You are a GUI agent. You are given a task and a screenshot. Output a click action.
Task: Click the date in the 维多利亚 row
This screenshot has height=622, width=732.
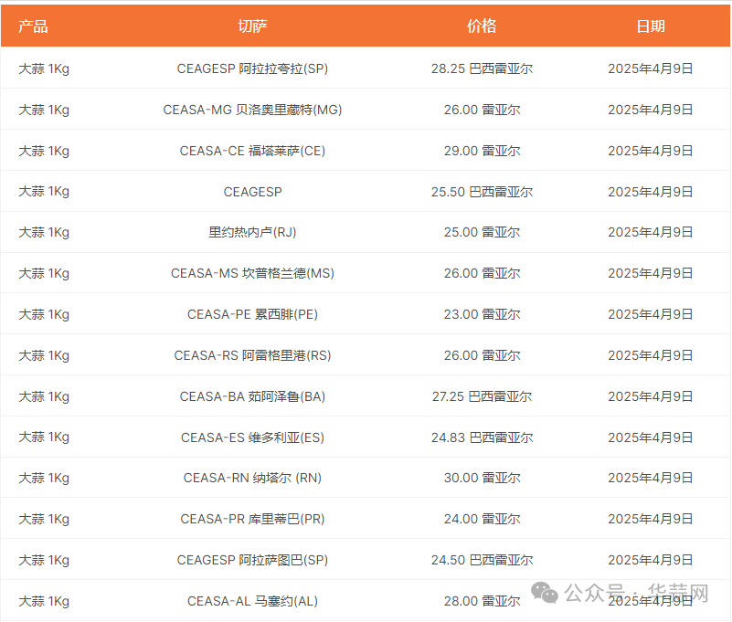point(651,438)
